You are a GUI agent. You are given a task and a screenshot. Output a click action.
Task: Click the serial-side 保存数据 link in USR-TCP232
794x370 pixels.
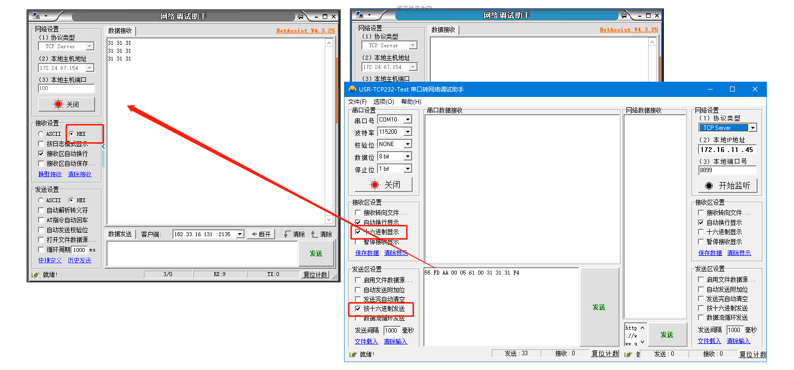pos(367,253)
